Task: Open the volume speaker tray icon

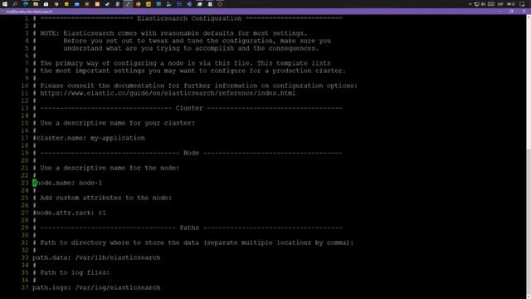Action: pyautogui.click(x=483, y=4)
